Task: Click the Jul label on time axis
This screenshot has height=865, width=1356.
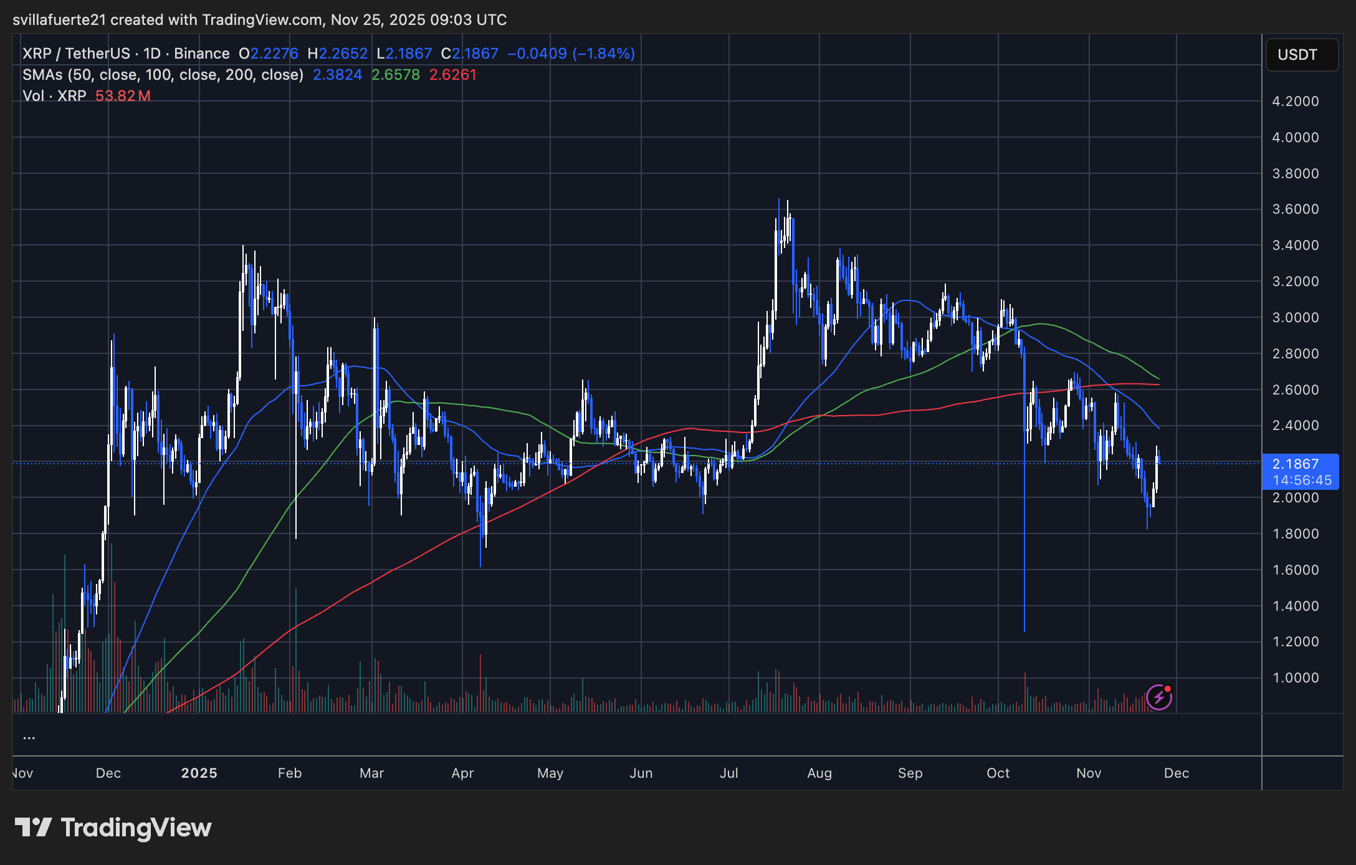Action: coord(728,773)
